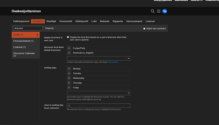Open the user avatar menu

[165, 11]
